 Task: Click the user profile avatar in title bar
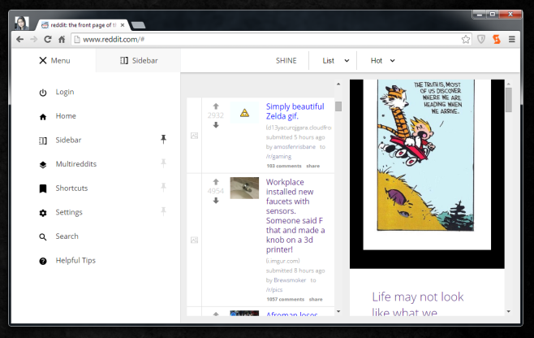21,23
